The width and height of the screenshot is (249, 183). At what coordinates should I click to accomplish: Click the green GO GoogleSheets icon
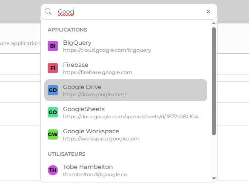[x=53, y=112]
